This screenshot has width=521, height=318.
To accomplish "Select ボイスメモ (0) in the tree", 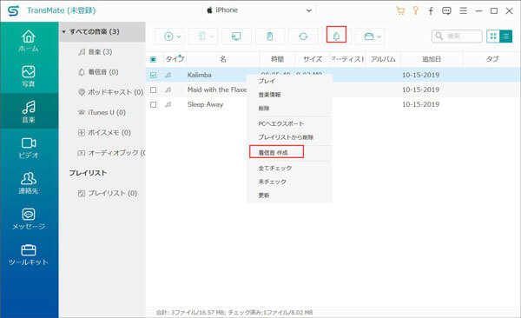I will (104, 132).
